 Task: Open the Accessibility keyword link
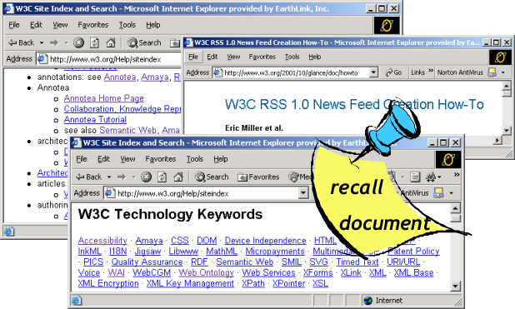click(102, 241)
